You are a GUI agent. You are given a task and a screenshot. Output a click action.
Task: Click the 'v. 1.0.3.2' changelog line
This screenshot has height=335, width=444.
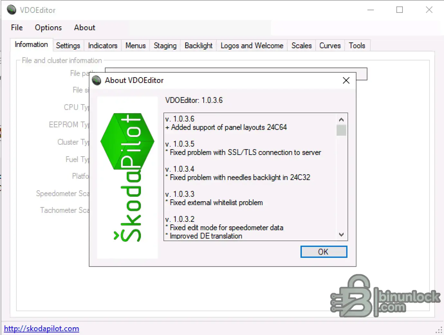[180, 219]
